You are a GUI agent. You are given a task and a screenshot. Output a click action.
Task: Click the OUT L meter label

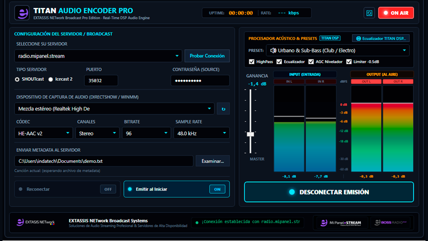tap(366, 82)
